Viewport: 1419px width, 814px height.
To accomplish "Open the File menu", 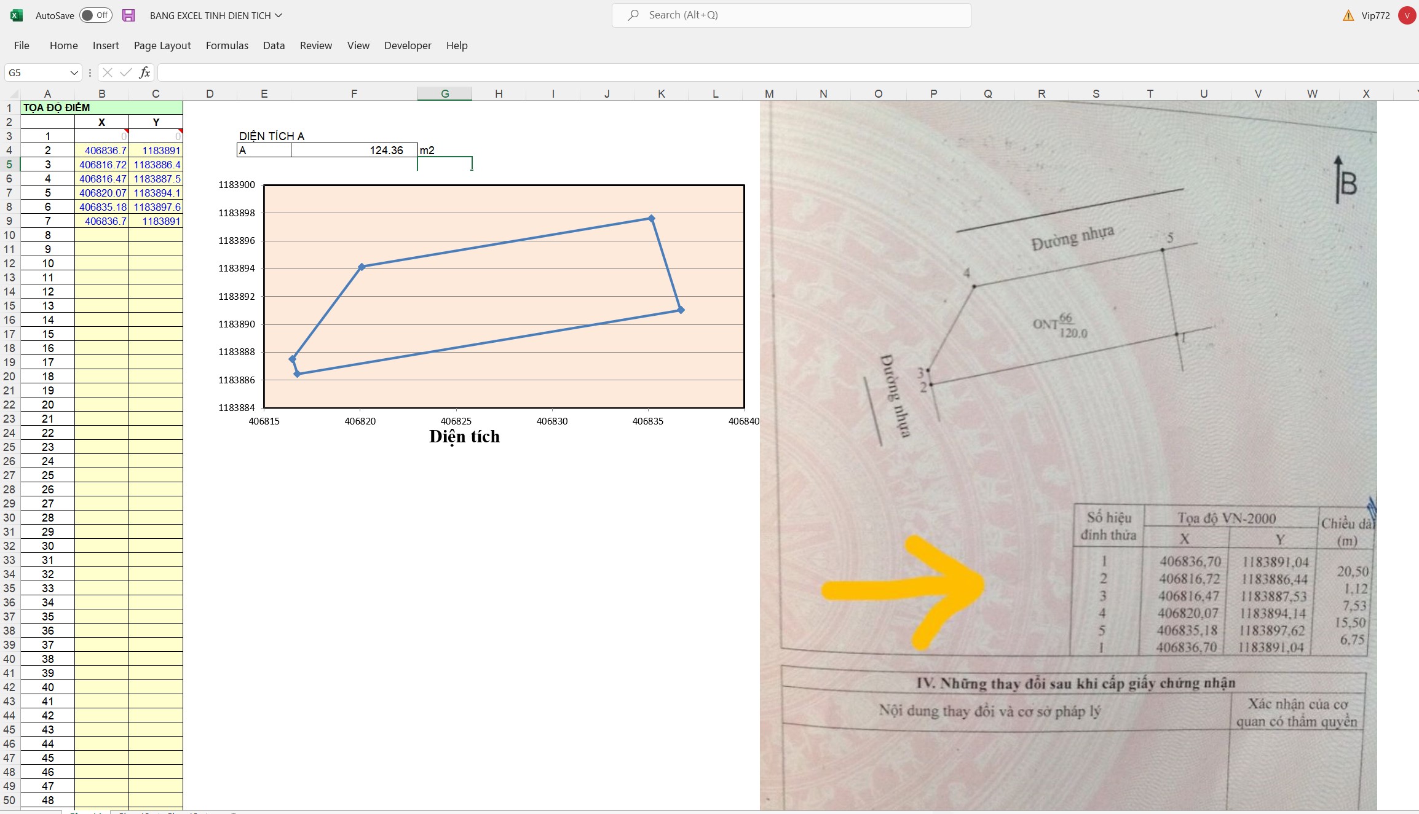I will tap(22, 45).
